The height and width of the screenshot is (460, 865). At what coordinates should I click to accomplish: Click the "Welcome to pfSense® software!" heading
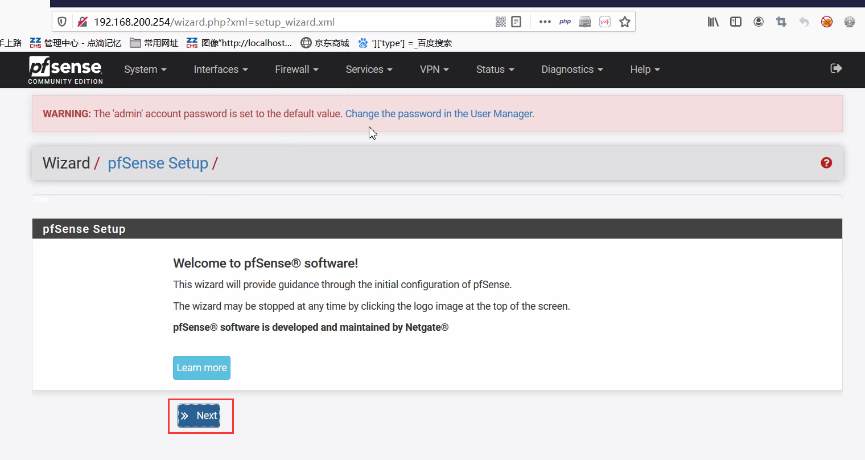[x=265, y=263]
